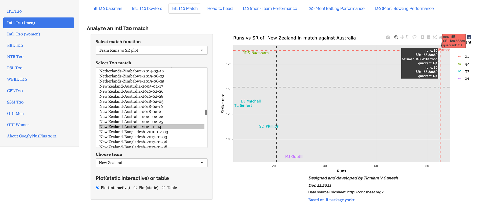Screen dimensions: 484x205
Task: Open the Intl T20 batsman tab
Action: tap(107, 9)
